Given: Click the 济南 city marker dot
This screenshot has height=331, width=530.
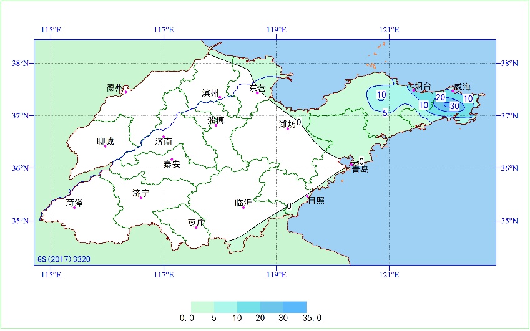Looking at the screenshot, I should tap(164, 137).
